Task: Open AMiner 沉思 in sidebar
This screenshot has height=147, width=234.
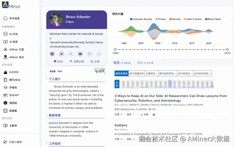Action: pos(14,50)
